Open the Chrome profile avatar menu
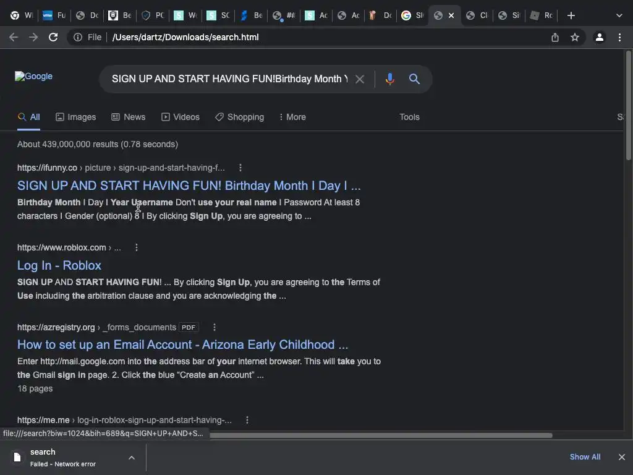The image size is (633, 475). click(x=600, y=37)
